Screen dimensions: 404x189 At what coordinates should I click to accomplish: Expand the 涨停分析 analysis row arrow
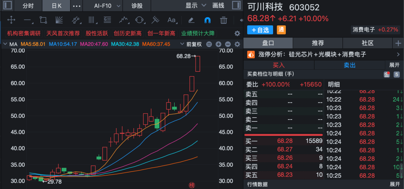tap(398, 55)
